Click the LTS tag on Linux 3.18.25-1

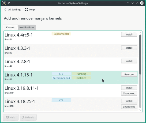pyautogui.click(x=61, y=100)
